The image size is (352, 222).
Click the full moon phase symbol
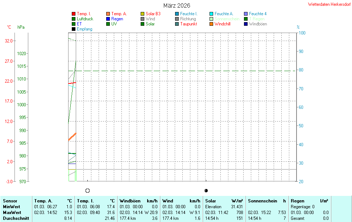pos(87,190)
